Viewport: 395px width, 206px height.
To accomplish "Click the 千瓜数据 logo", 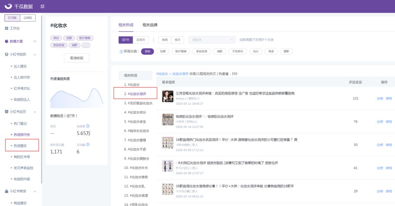I will [x=19, y=6].
